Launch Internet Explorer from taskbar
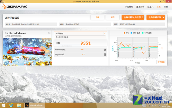The image size is (172, 108). tap(11, 105)
